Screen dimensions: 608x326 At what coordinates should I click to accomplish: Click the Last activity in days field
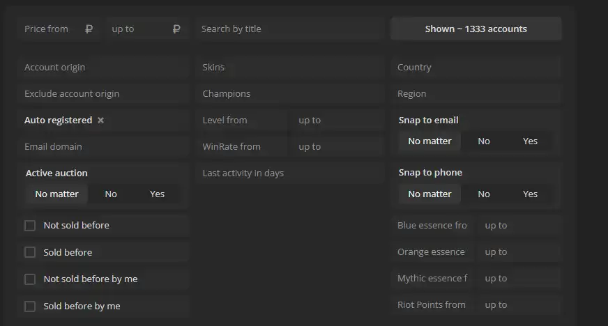click(289, 173)
